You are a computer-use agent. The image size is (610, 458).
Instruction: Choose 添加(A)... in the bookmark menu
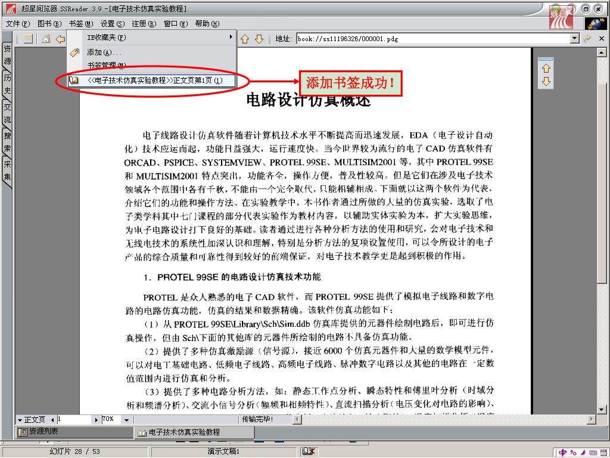pos(152,52)
